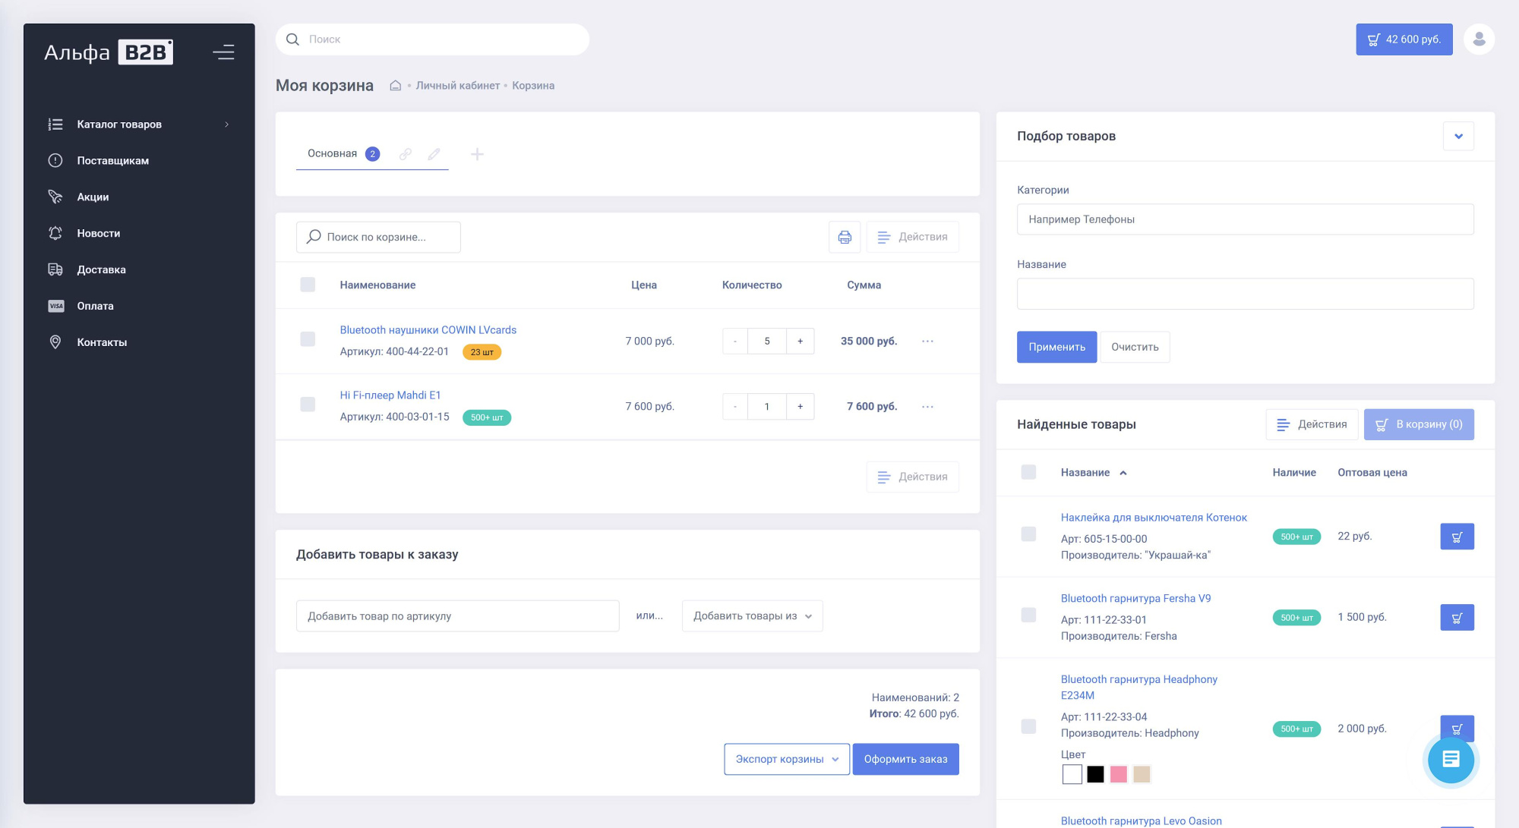Add Наклейка Котенок to cart via cart icon
This screenshot has height=828, width=1519.
(x=1457, y=537)
